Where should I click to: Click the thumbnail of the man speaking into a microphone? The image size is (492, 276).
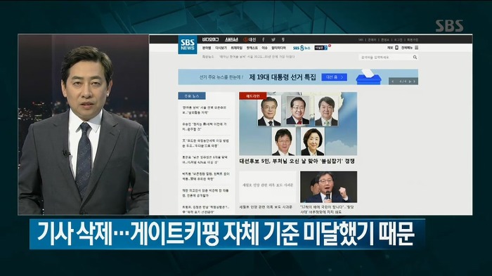tap(328, 187)
